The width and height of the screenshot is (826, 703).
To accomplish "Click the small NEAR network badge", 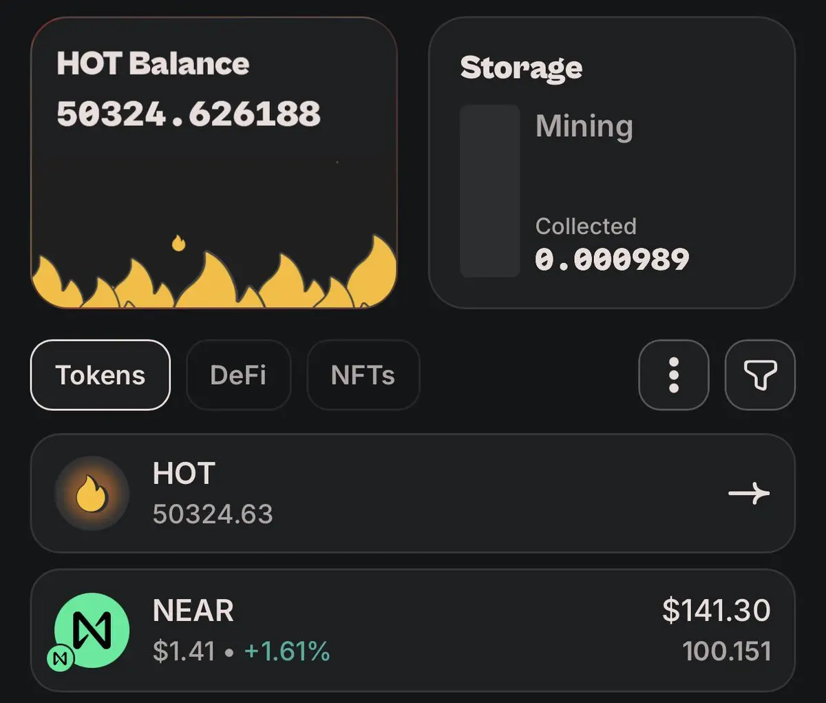I will point(61,659).
